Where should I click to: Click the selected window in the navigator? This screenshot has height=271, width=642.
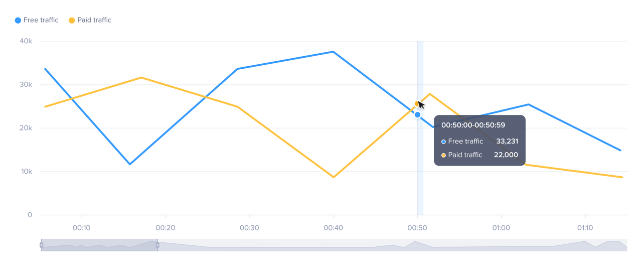[99, 245]
